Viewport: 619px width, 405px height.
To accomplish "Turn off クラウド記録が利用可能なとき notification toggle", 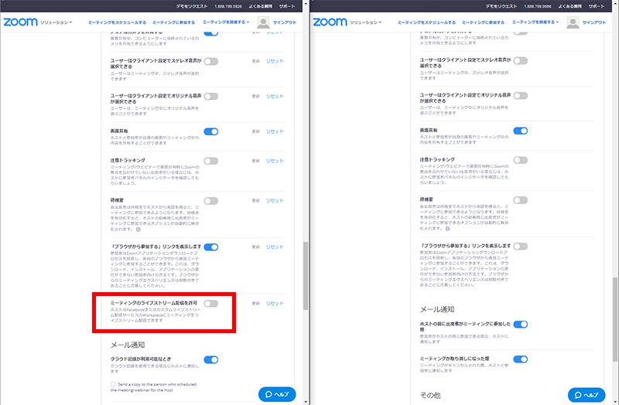I will click(x=210, y=359).
